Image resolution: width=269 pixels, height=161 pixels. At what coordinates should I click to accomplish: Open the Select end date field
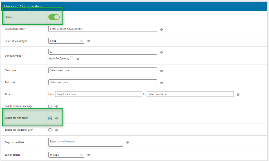[x=103, y=82]
